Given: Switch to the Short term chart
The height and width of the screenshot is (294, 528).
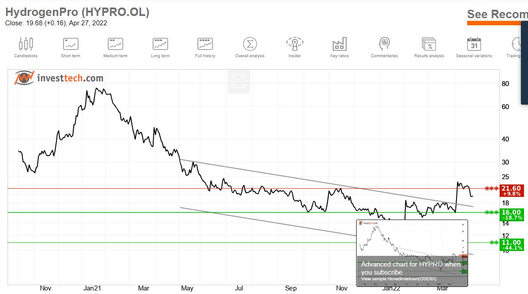Looking at the screenshot, I should click(x=71, y=47).
